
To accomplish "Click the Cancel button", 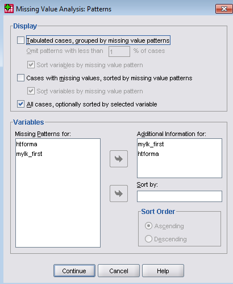I will coord(119,271).
